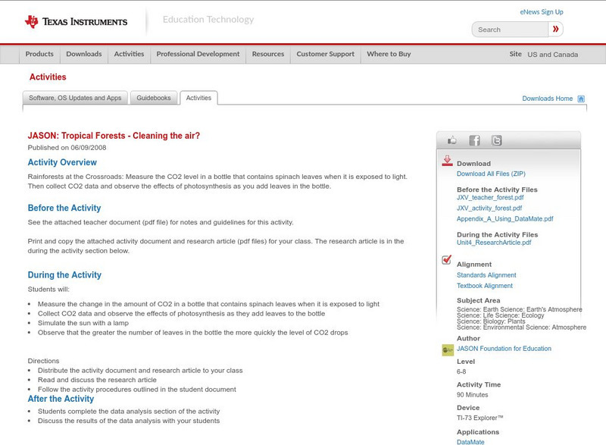The image size is (606, 445).
Task: Open the Activities navigation menu
Action: pyautogui.click(x=129, y=54)
